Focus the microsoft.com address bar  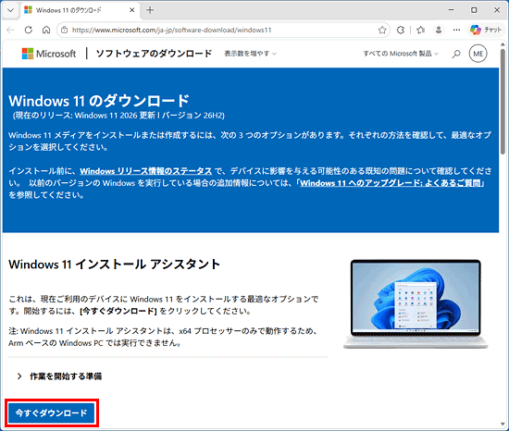(223, 31)
